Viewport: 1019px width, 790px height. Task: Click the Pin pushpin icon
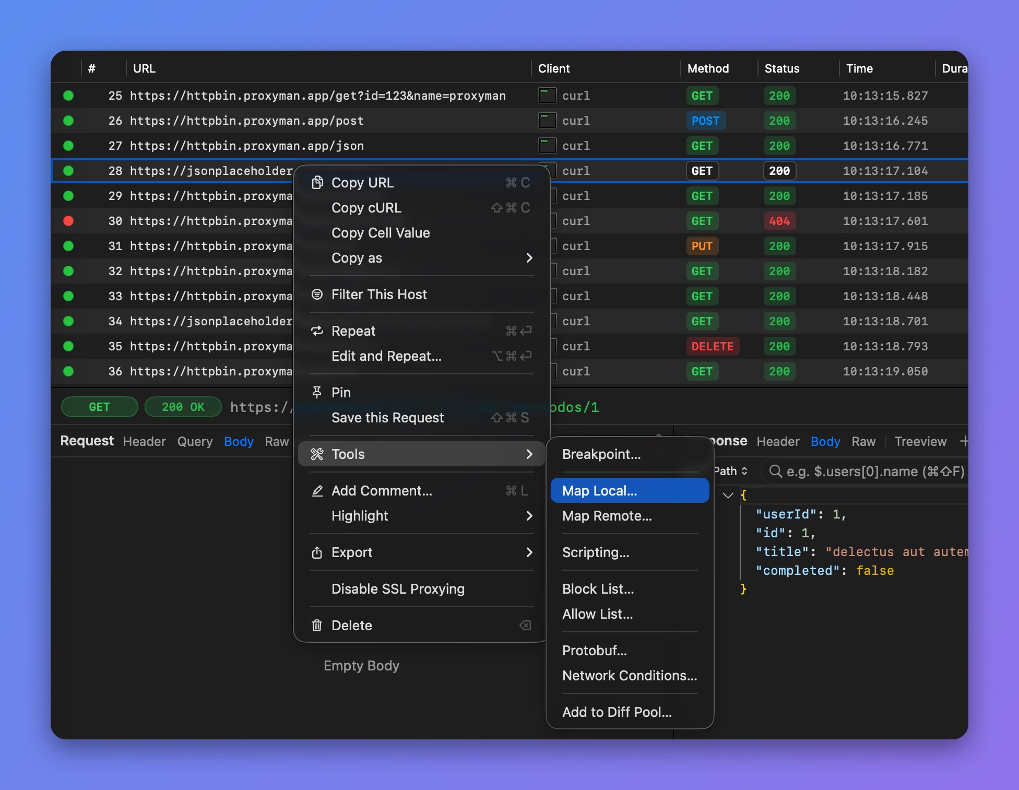(317, 393)
